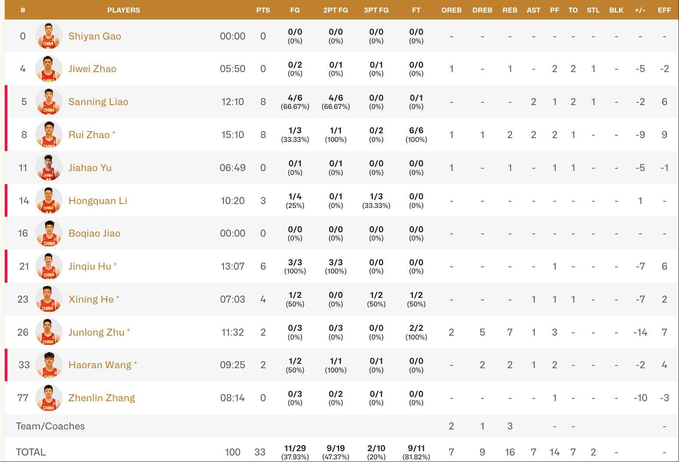Click Sanning Liao's minutes 12:10
This screenshot has height=462, width=679.
point(233,102)
